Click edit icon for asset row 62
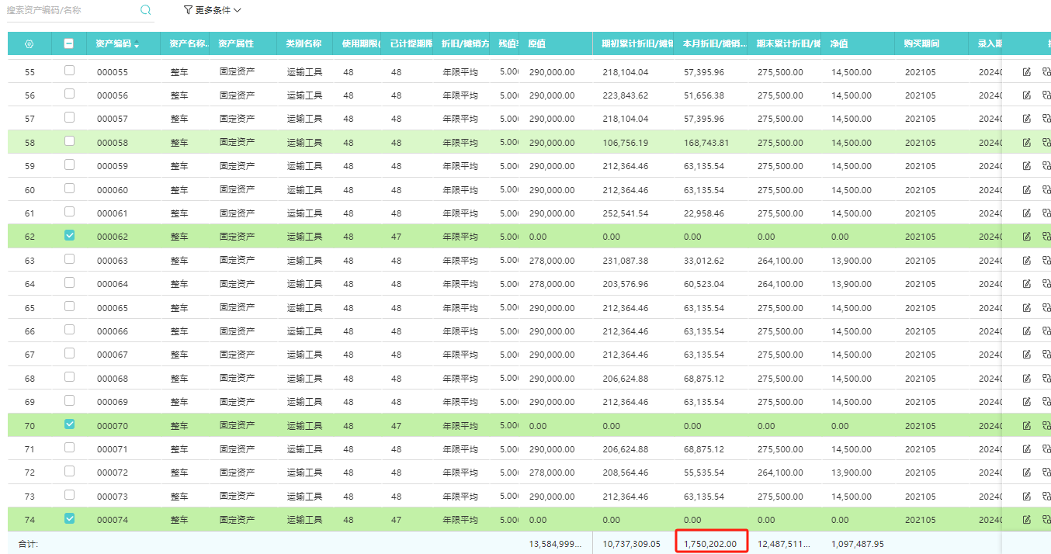Screen dimensions: 1051x554 pos(1027,237)
